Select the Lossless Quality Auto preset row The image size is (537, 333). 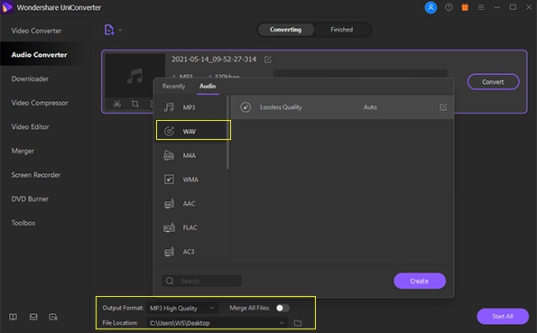tap(342, 107)
